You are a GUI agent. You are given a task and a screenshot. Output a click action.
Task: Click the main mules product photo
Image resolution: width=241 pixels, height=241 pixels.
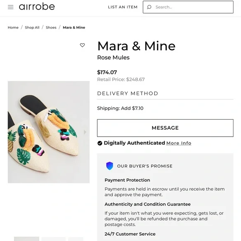(49, 132)
